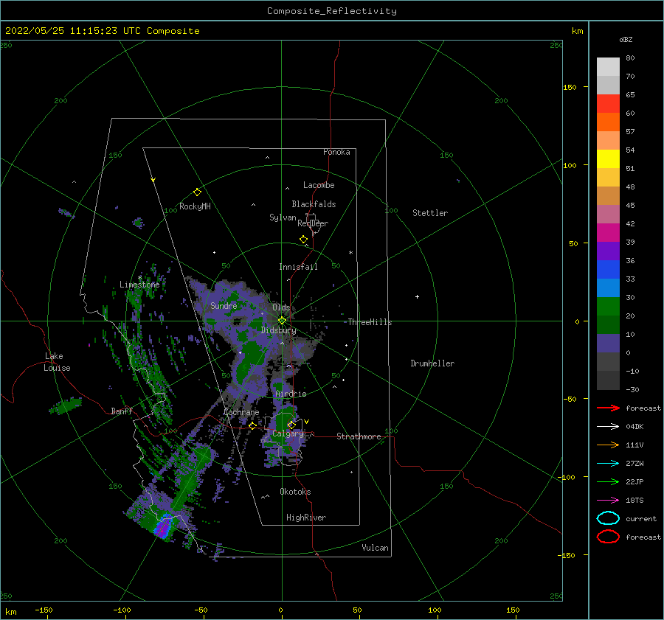
Task: Click the 150 tick on the right axis
Action: [x=570, y=87]
